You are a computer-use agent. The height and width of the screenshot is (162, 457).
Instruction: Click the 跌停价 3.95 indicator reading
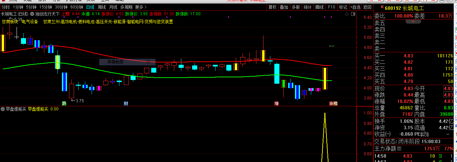tap(136, 14)
